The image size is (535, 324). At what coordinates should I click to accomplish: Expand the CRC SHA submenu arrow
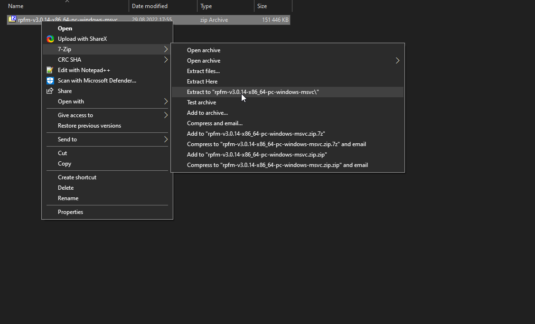tap(166, 60)
